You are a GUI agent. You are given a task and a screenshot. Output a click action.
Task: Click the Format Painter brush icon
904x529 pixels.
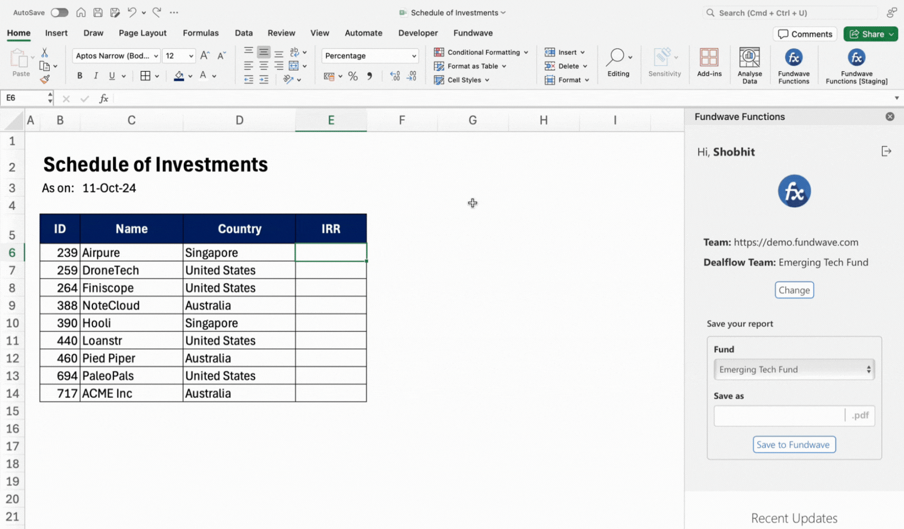click(45, 80)
